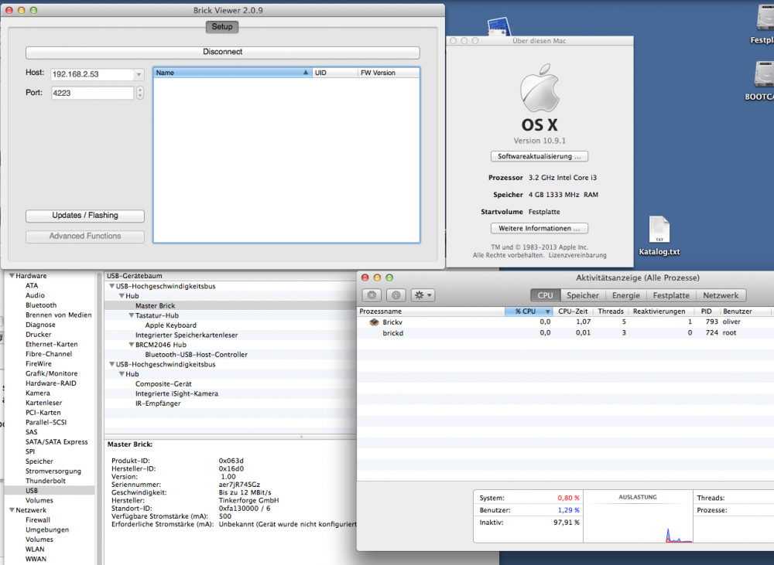Click the Port number stepper
This screenshot has height=565, width=774.
(x=139, y=93)
